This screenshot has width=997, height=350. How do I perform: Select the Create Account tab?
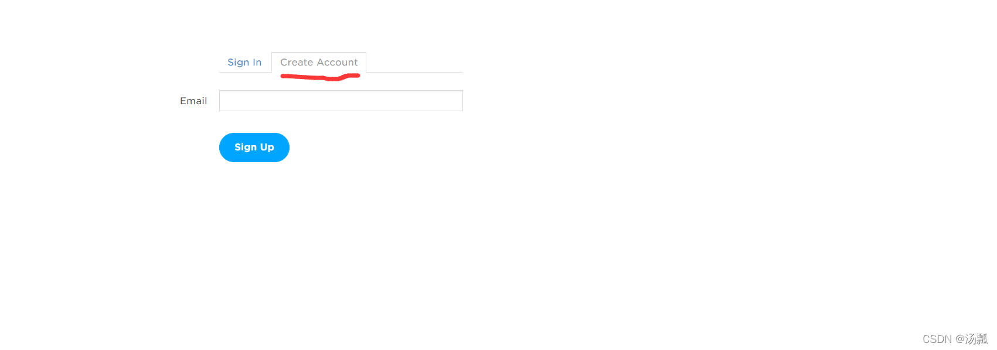tap(319, 62)
